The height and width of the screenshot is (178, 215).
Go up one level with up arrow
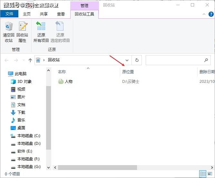click(30, 60)
